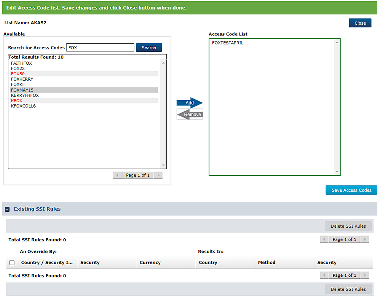The width and height of the screenshot is (380, 298).
Task: Select the red KFOX access code
Action: pos(17,101)
